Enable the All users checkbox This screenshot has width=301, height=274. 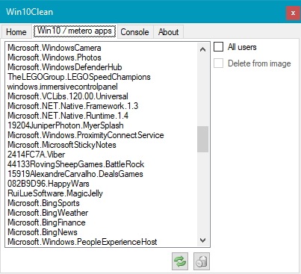pos(218,46)
